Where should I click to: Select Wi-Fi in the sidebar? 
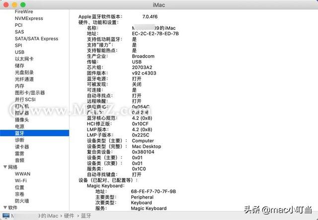[21, 181]
